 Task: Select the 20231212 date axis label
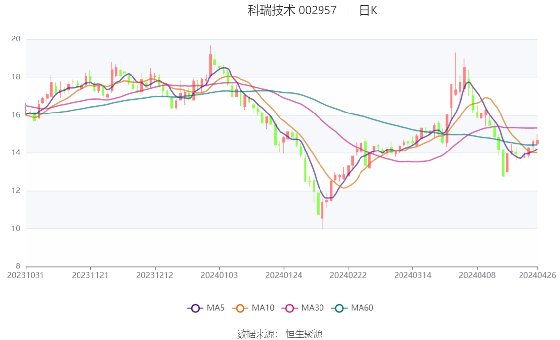click(155, 275)
